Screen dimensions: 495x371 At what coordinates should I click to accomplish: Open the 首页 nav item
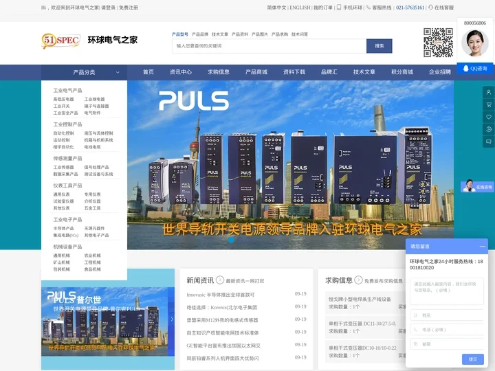(148, 72)
